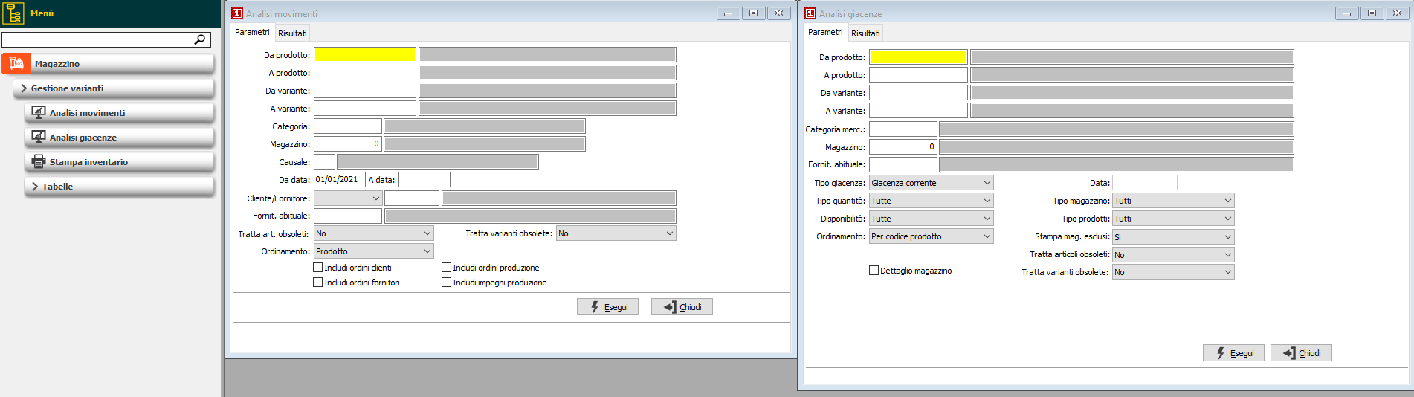Open the Ordinamento Prodotto dropdown
Image resolution: width=1414 pixels, height=397 pixels.
click(374, 251)
